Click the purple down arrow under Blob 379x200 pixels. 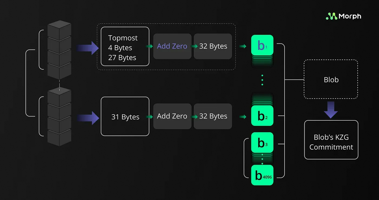331,110
